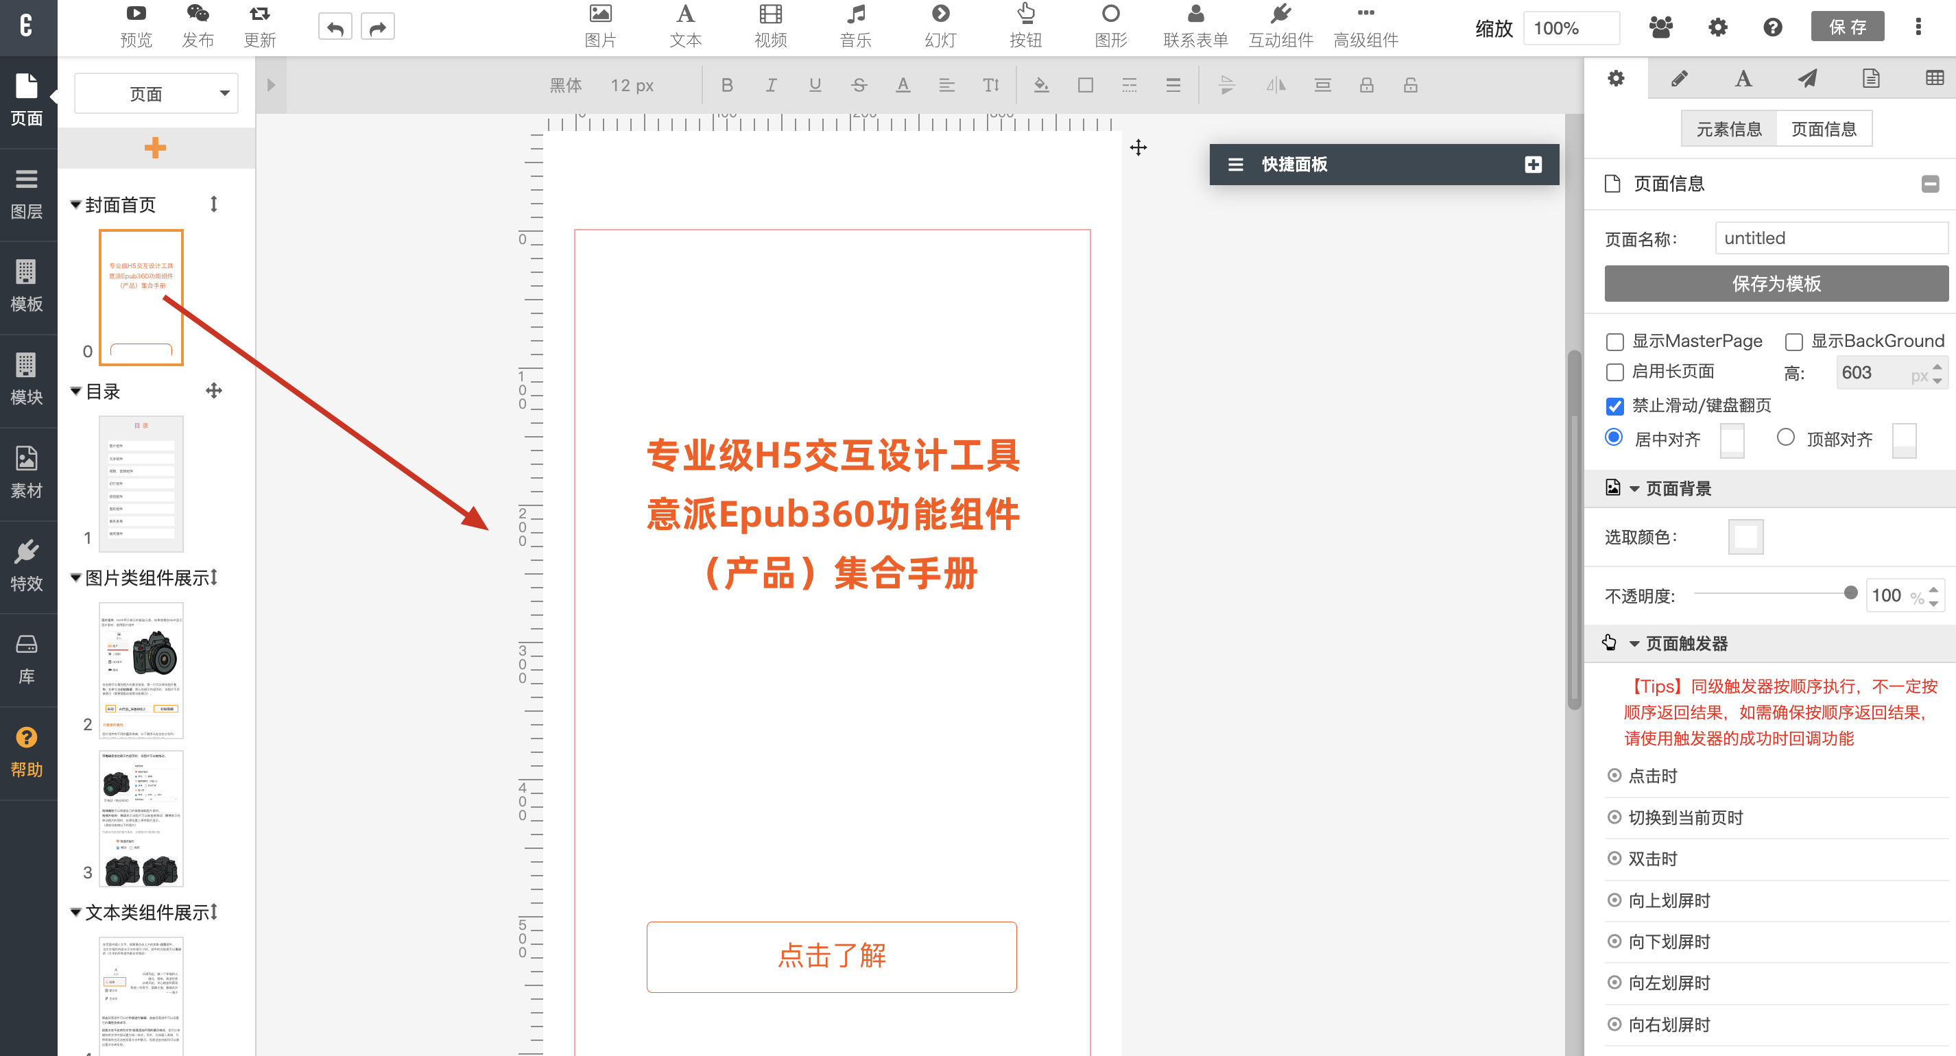Screen dimensions: 1956x1056
Task: Click the orange plus add-page icon
Action: pyautogui.click(x=155, y=147)
